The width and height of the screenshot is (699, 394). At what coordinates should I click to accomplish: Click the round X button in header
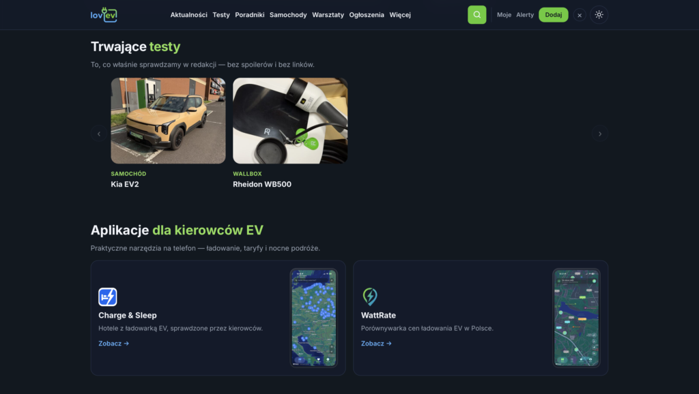pos(579,15)
